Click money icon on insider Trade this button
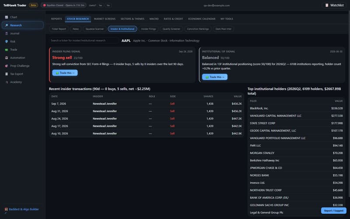 coord(57,73)
